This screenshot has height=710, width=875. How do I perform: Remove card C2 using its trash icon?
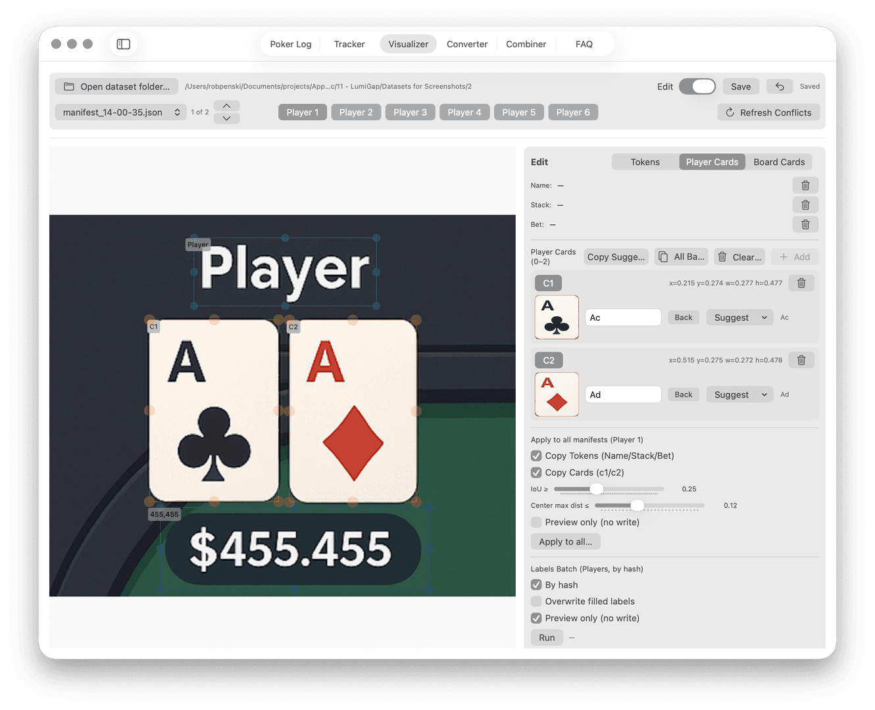pos(801,360)
